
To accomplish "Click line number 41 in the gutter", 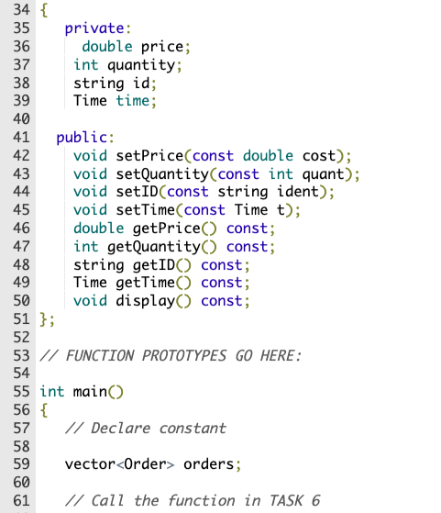I will click(x=22, y=138).
